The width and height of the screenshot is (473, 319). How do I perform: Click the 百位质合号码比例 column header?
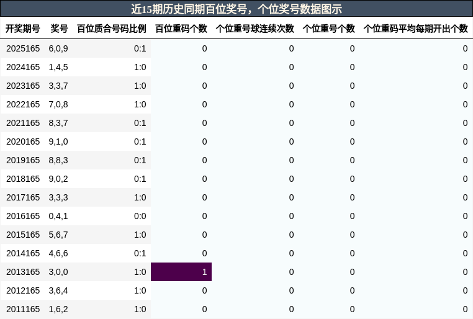[112, 29]
